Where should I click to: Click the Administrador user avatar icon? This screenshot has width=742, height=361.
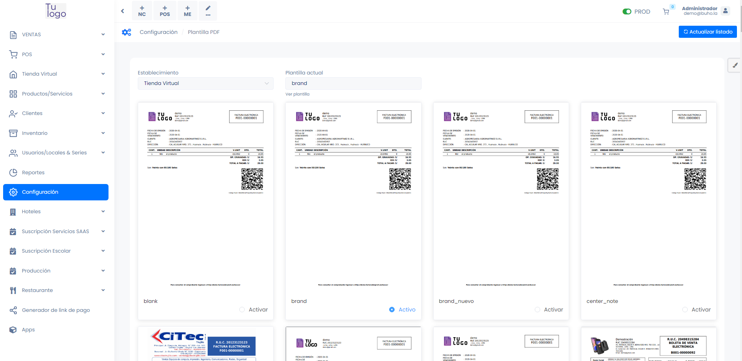725,11
